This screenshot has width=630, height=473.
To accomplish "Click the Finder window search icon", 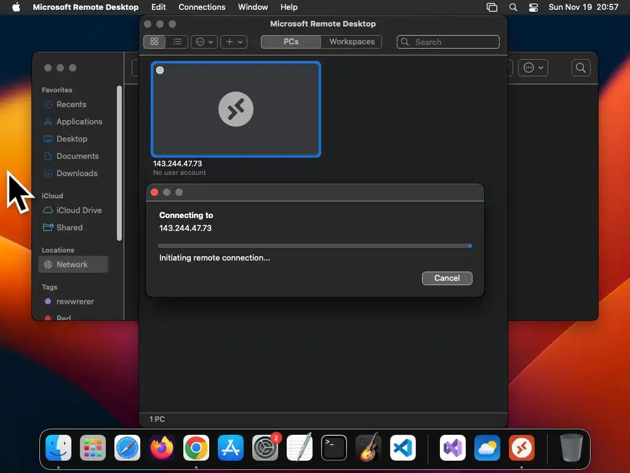I will [581, 68].
